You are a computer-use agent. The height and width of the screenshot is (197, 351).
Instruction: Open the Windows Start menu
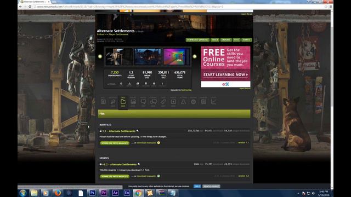click(x=22, y=193)
